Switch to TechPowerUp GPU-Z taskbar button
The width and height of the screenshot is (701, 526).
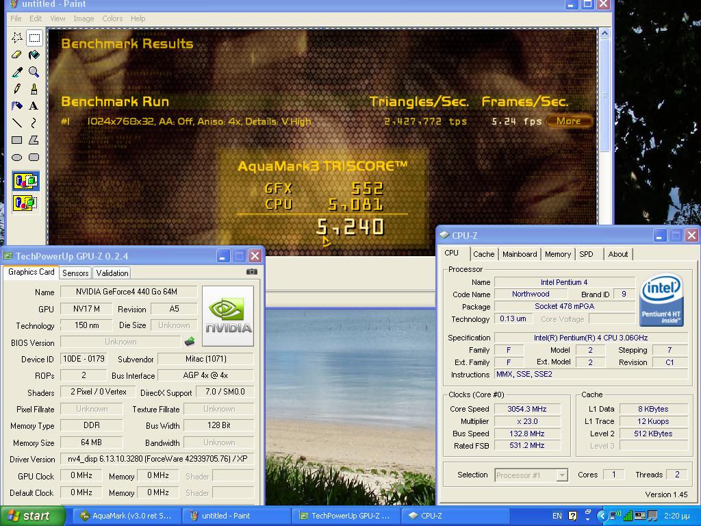point(346,516)
